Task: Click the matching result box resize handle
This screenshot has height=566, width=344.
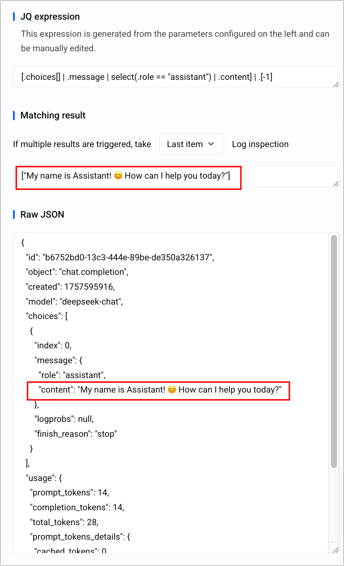Action: (336, 183)
